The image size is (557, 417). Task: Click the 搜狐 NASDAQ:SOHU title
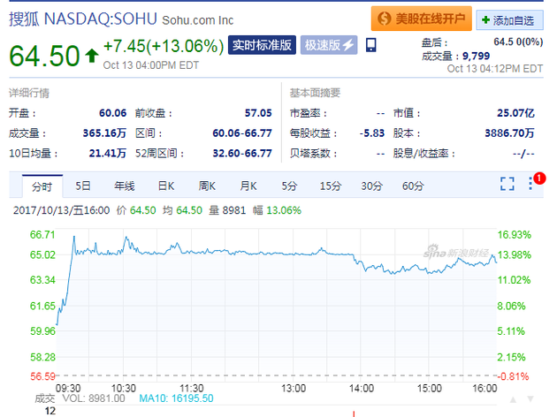coord(83,19)
